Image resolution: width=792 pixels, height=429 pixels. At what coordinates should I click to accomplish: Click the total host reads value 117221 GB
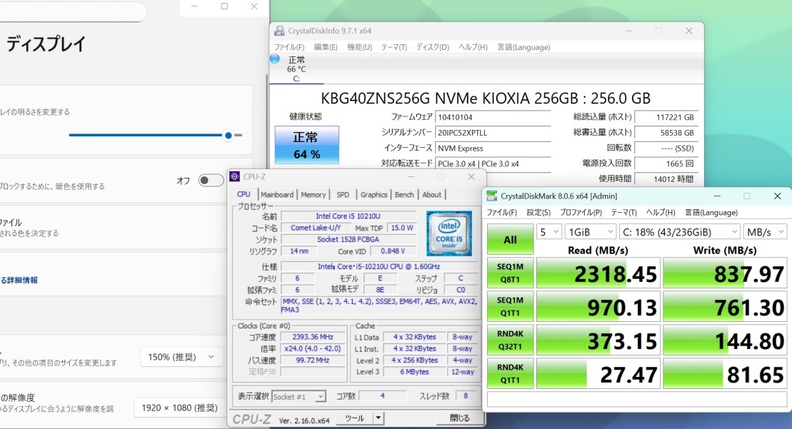[x=666, y=117]
